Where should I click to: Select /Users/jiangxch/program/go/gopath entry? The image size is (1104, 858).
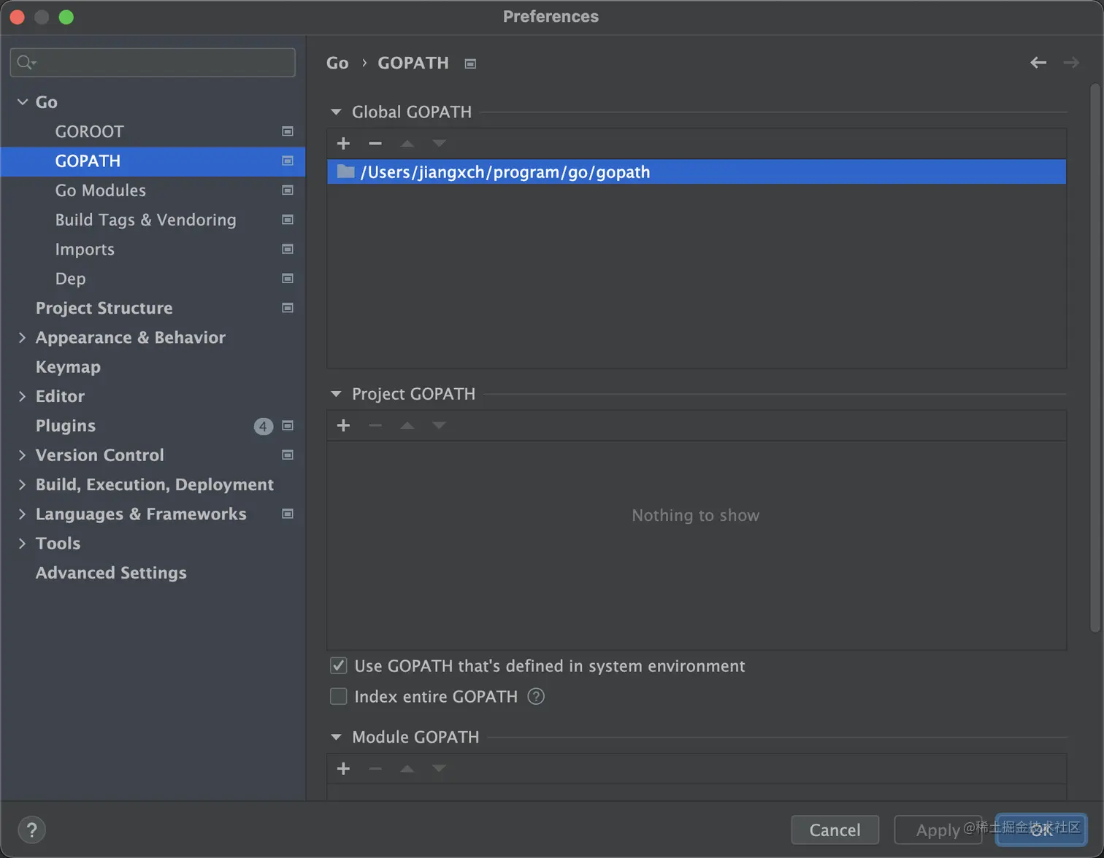pos(697,172)
